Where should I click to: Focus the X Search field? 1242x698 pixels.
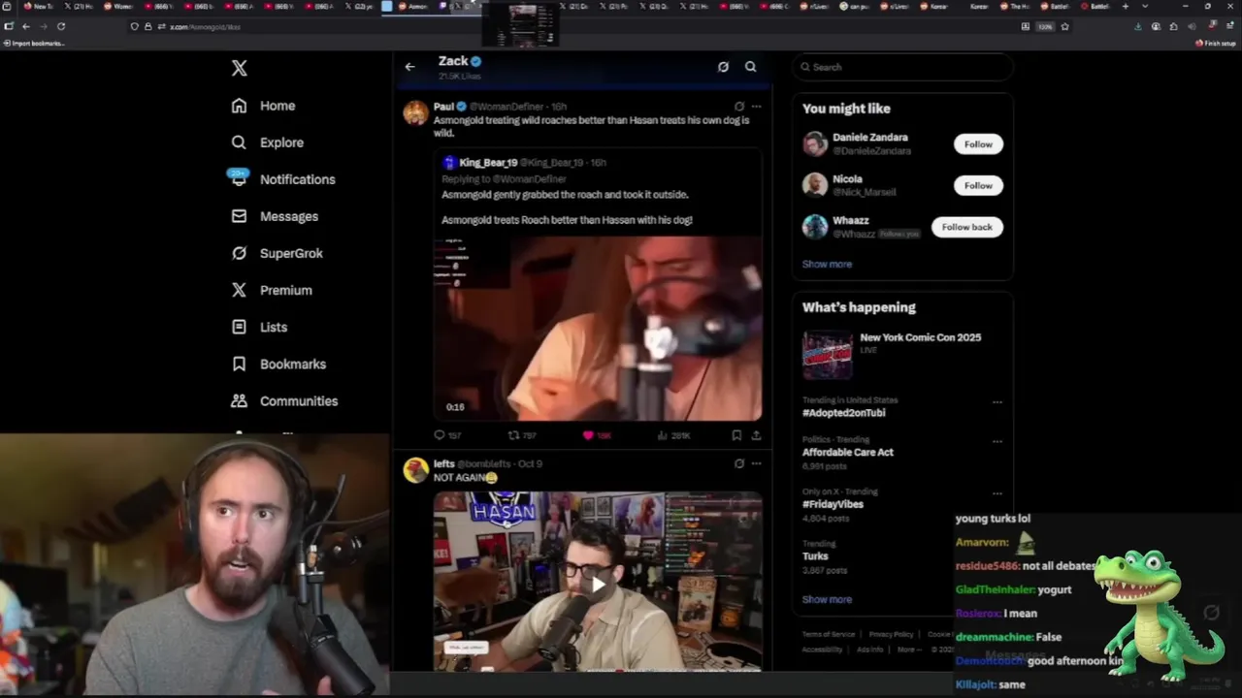[x=902, y=67]
